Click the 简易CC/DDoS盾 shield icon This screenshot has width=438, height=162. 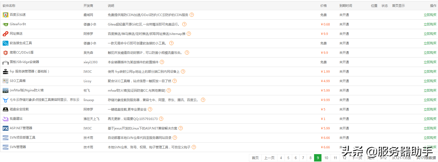coord(6,53)
